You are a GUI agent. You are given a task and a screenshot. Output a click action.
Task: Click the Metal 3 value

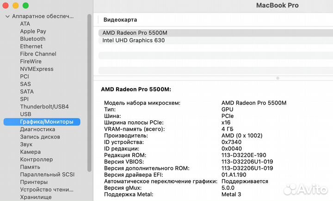[x=231, y=195]
